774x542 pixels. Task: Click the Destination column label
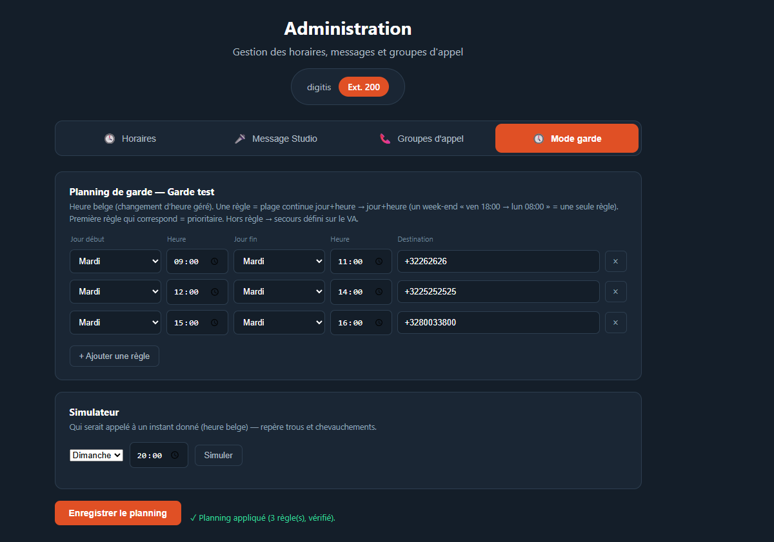(415, 239)
